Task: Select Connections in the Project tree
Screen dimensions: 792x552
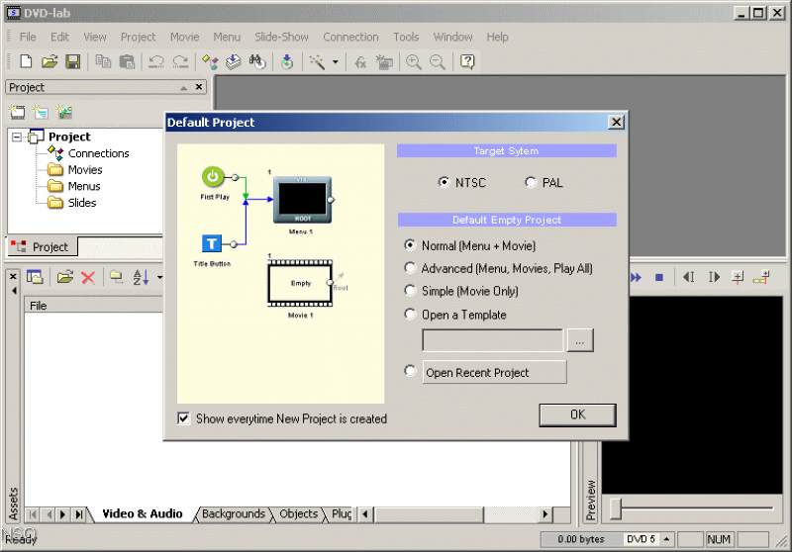Action: pyautogui.click(x=98, y=153)
